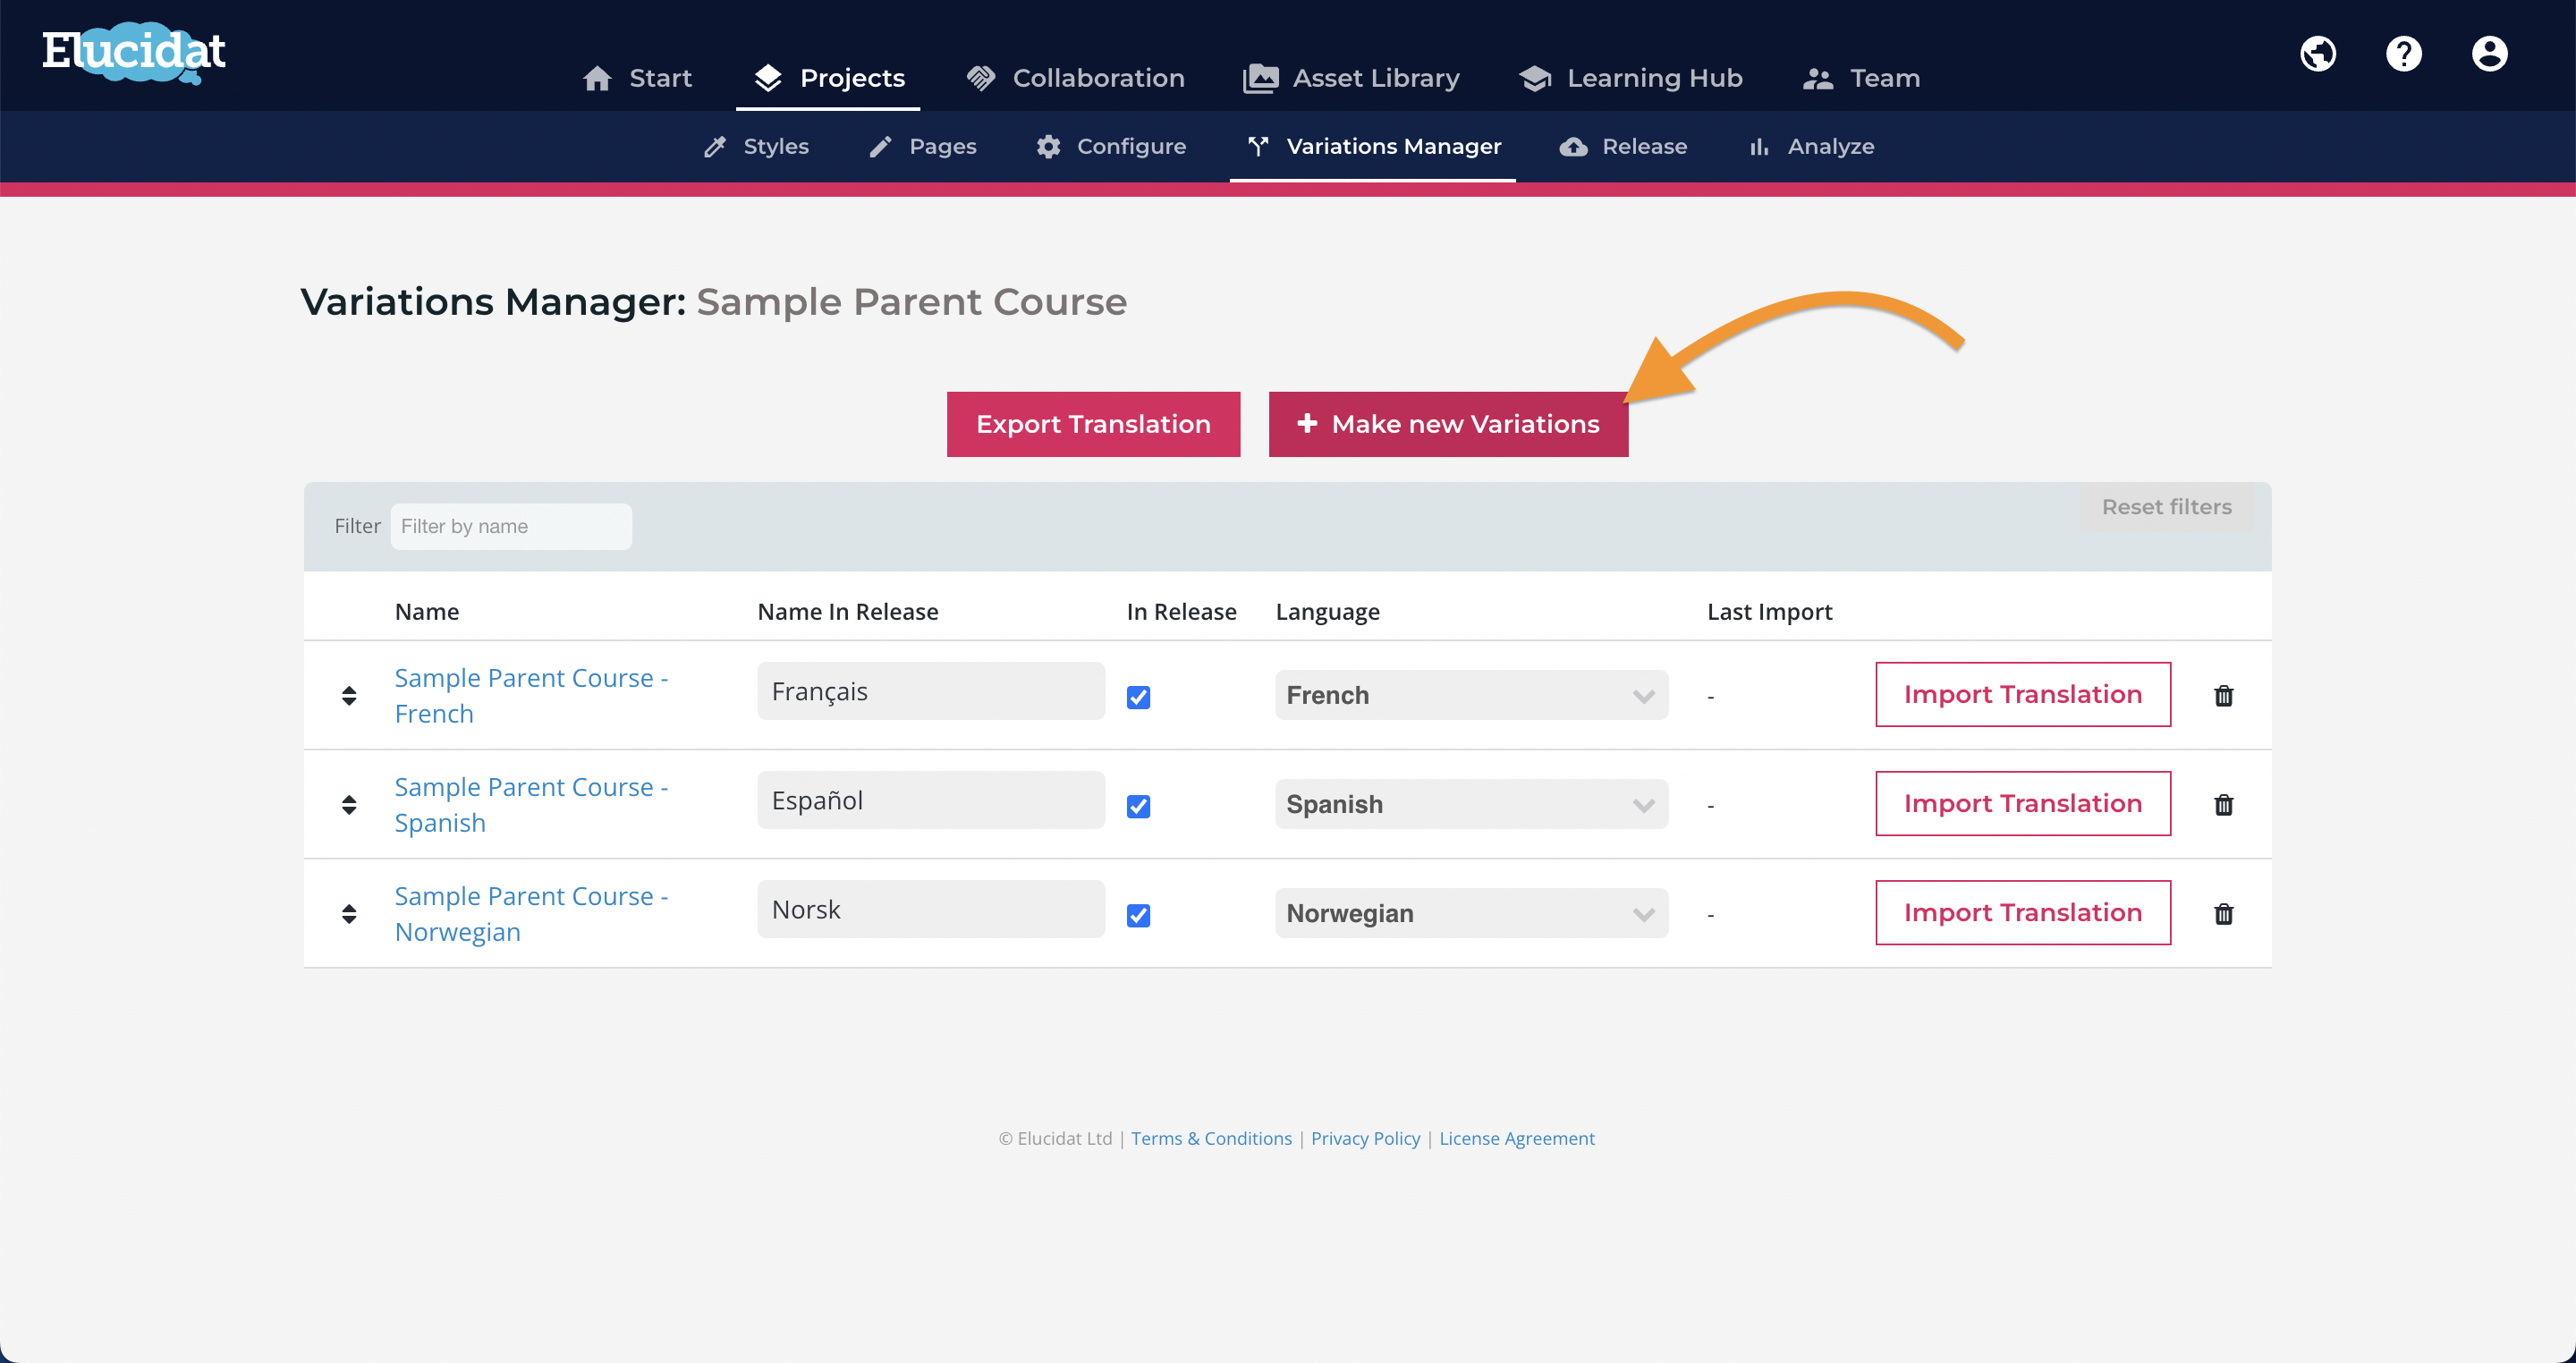Open the help question mark icon

[x=2404, y=54]
